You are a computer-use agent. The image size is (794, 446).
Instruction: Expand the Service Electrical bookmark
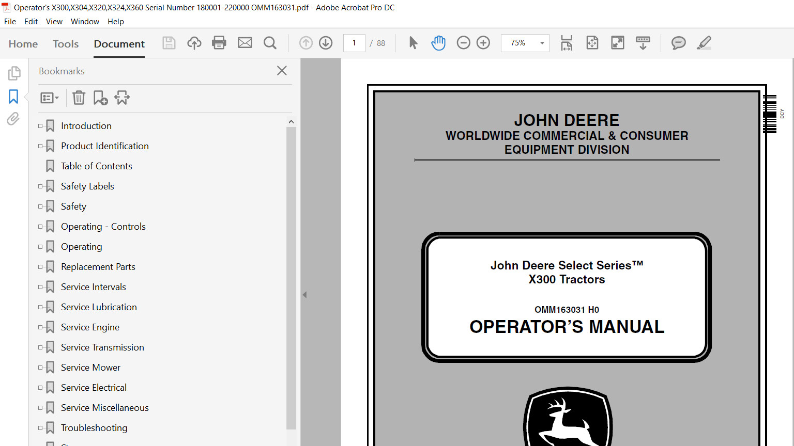click(x=40, y=388)
